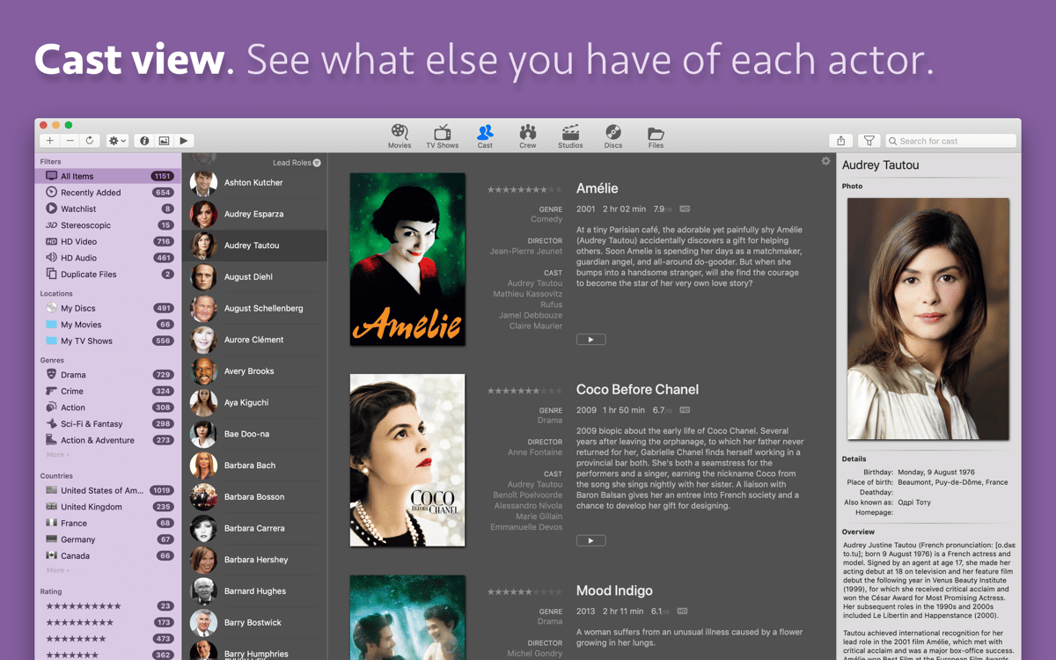Toggle the filter funnel button
This screenshot has height=660, width=1056.
(x=869, y=141)
